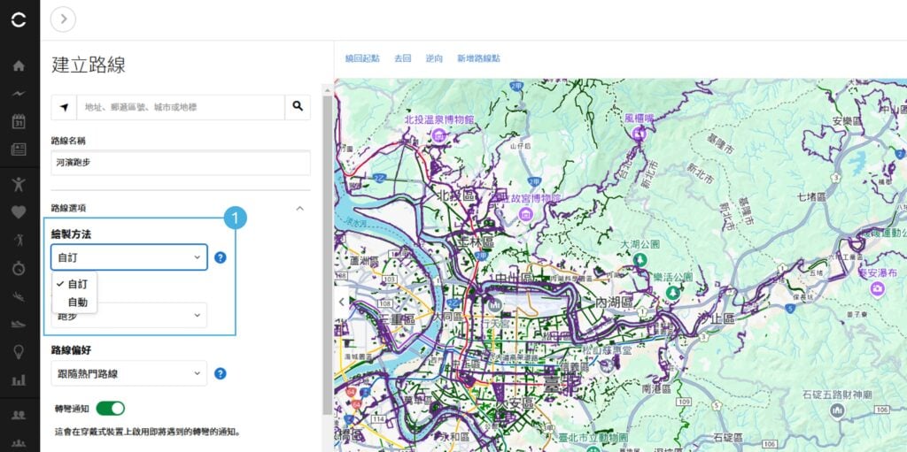Open help icon next to 路線偏好 dropdown
This screenshot has height=452, width=907.
220,374
